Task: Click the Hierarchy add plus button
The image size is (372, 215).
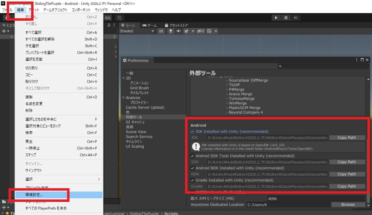Action: [x=4, y=31]
